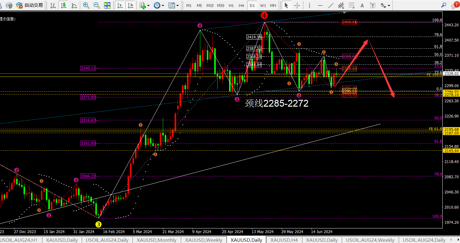Screen dimensions: 460x243
Task: Switch to XAUUSD,H4 chart tab
Action: 284,240
